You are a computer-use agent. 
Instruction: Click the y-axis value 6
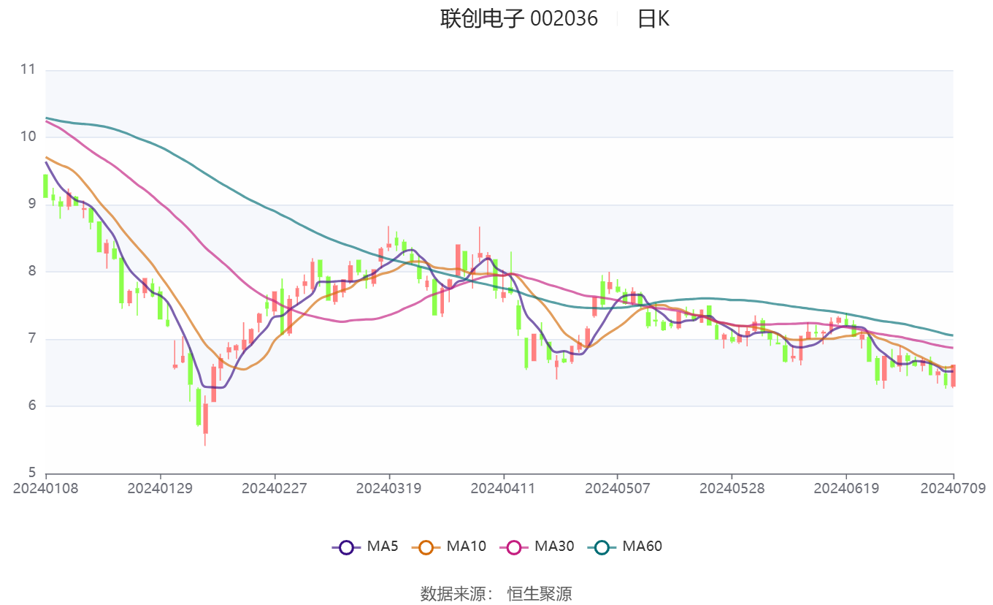pos(31,406)
